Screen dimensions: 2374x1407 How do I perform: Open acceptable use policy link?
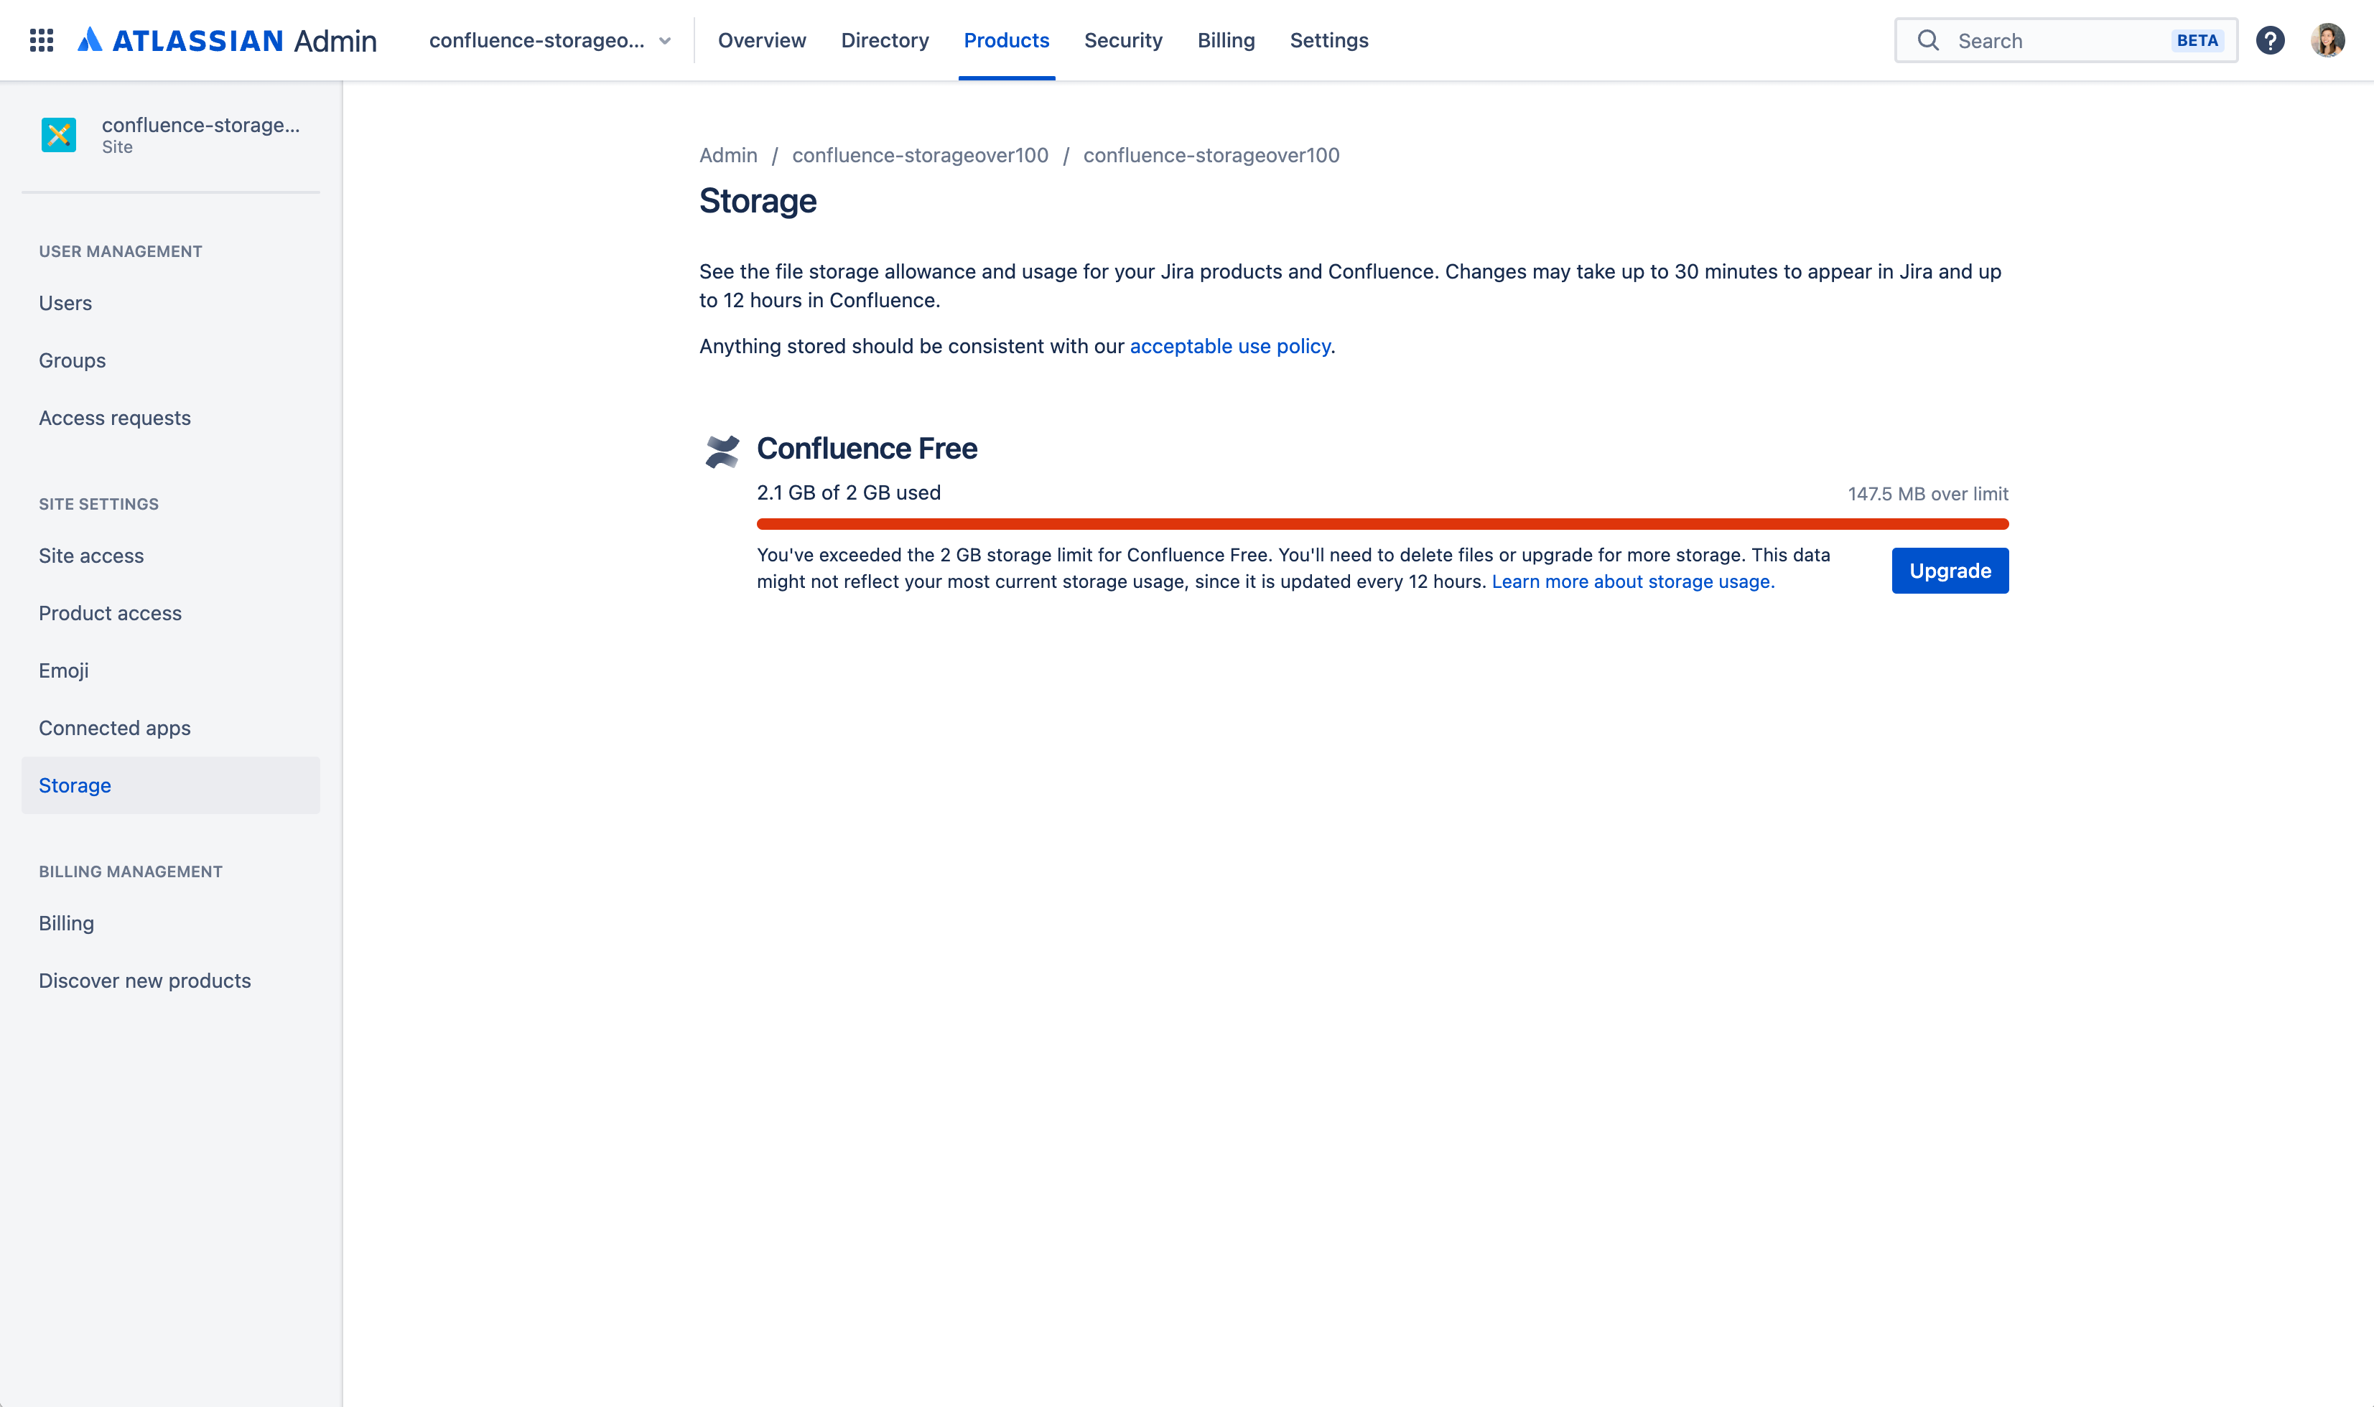click(1232, 347)
